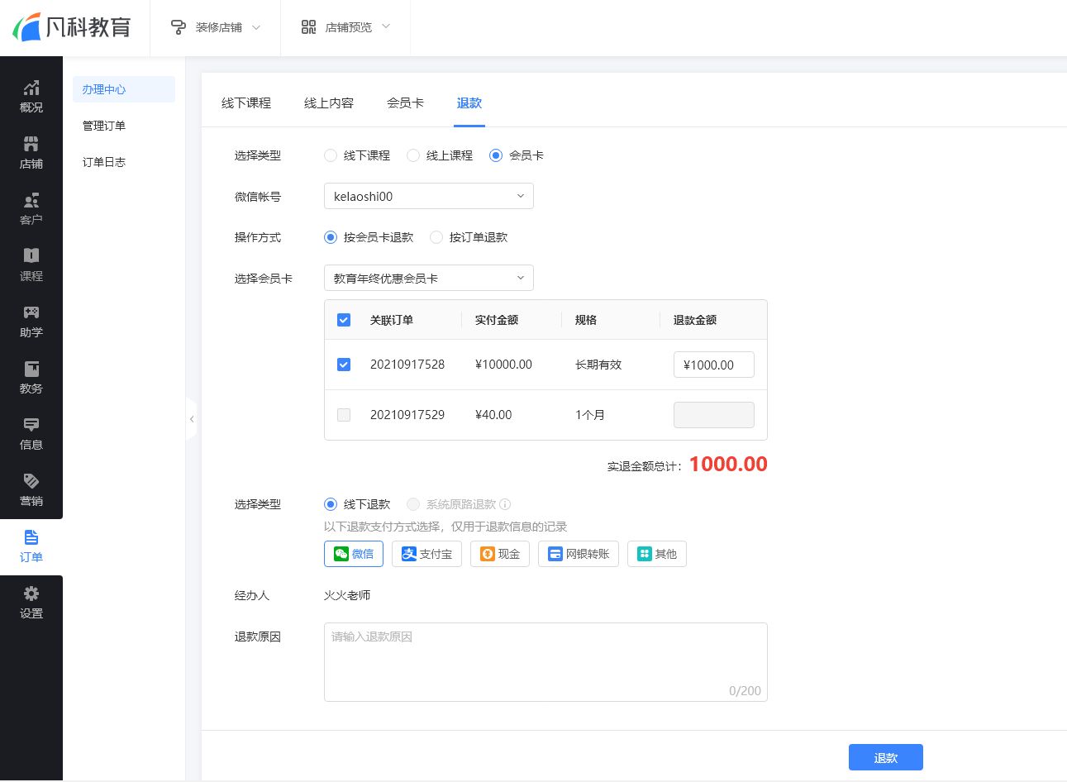Screen dimensions: 1067x782
Task: Open 教务 section in sidebar
Action: pyautogui.click(x=31, y=379)
